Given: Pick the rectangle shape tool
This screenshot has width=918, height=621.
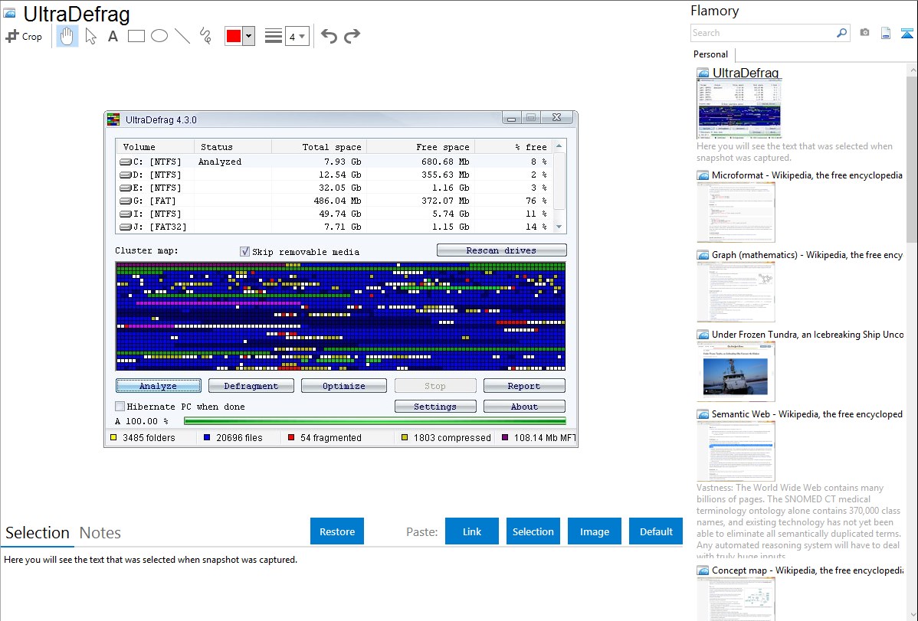Looking at the screenshot, I should [x=136, y=36].
